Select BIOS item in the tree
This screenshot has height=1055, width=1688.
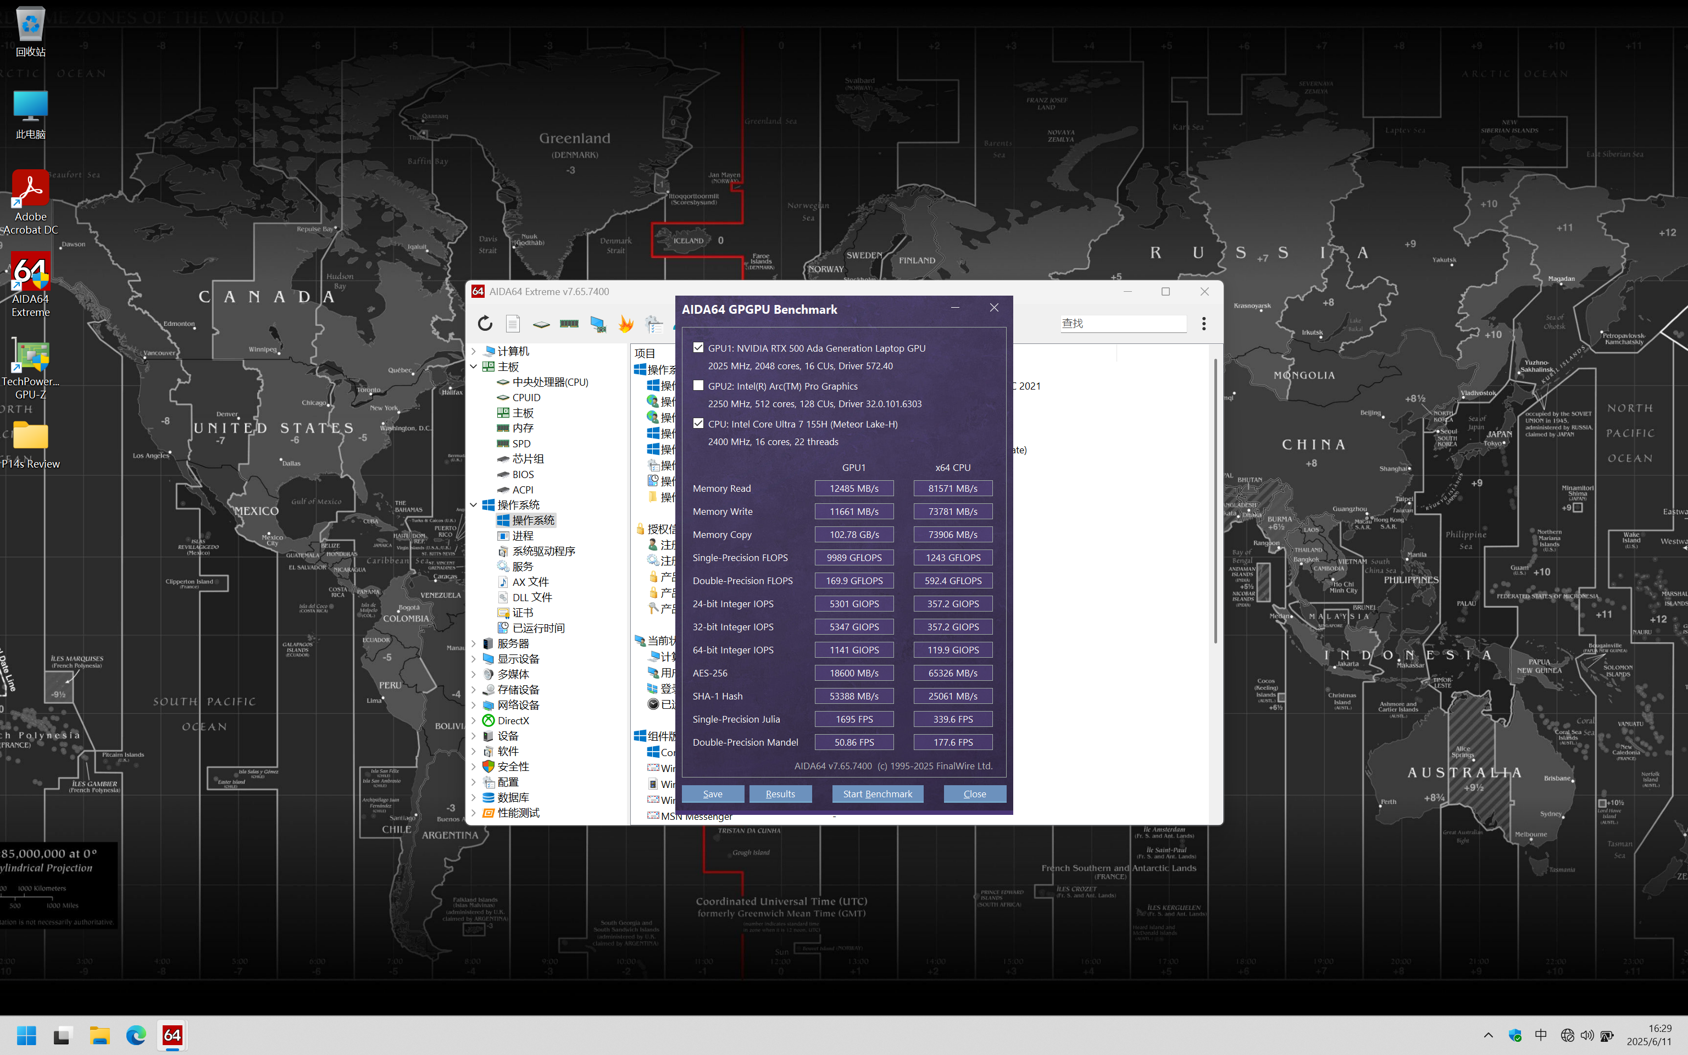(x=523, y=474)
